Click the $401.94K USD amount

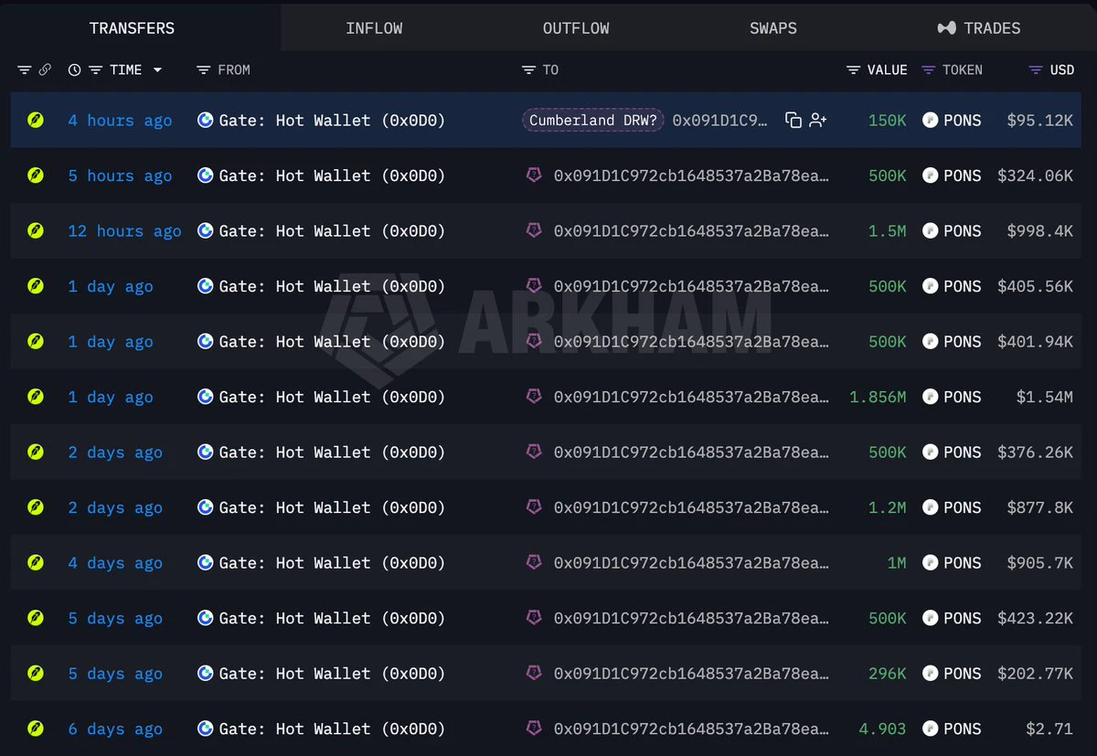click(1035, 342)
